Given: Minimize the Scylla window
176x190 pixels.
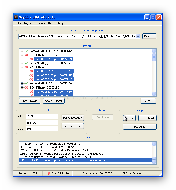Looking at the screenshot, I should click(147, 17).
